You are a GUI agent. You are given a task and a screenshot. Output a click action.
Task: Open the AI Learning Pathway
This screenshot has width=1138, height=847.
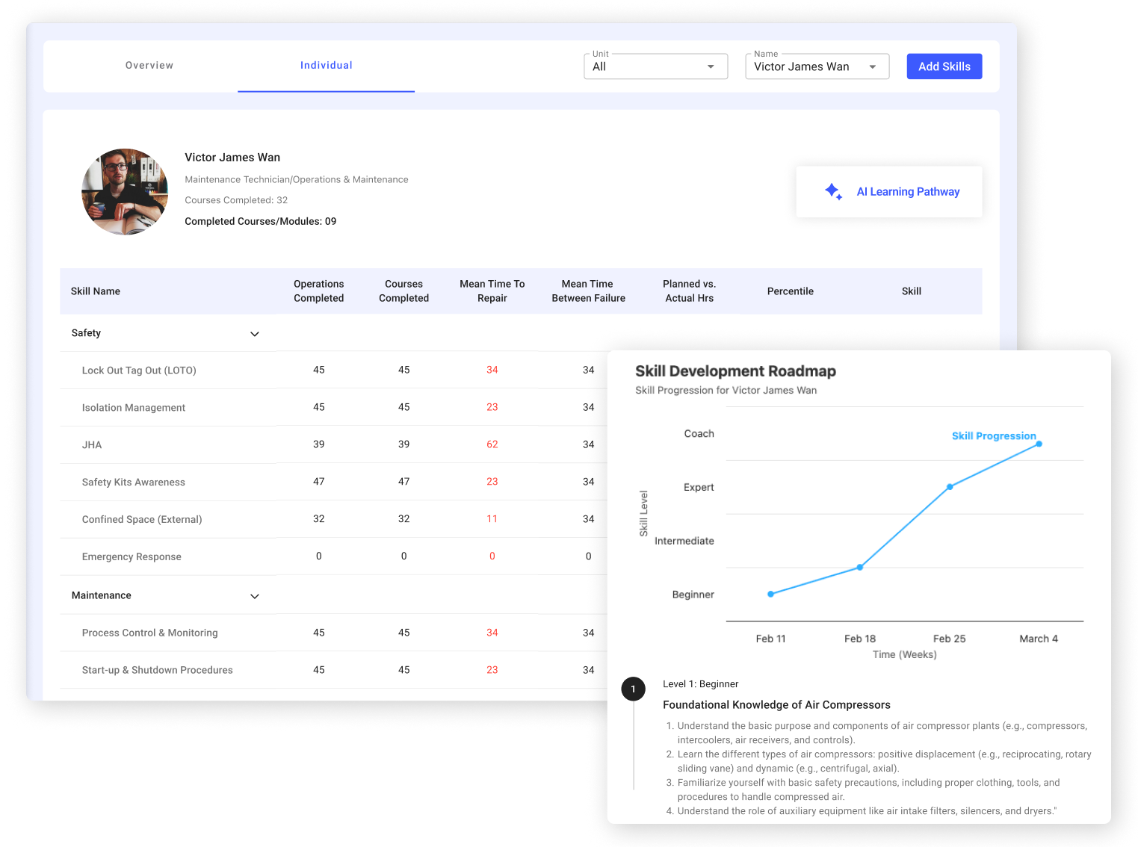click(907, 192)
